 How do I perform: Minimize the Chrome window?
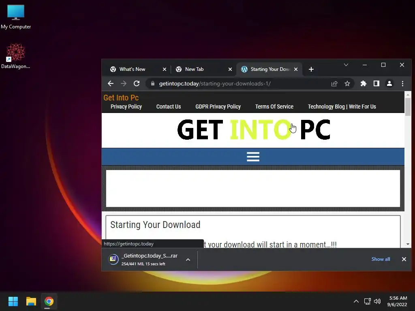[x=364, y=65]
